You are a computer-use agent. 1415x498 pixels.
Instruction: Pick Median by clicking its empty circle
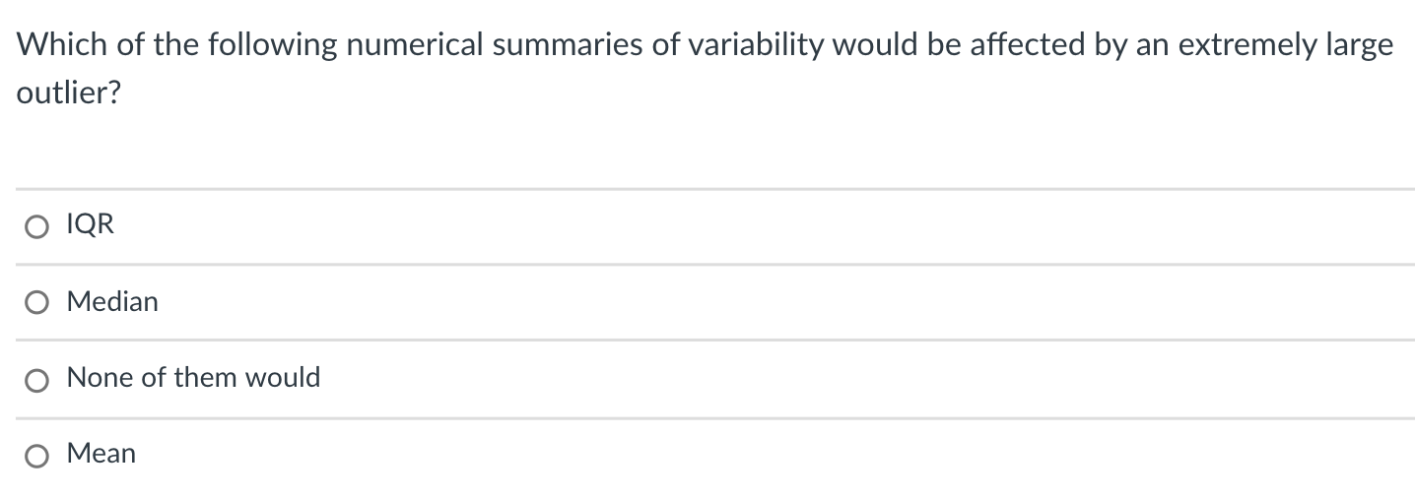pos(37,303)
